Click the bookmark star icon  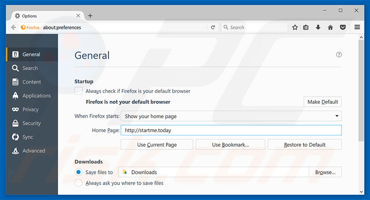pyautogui.click(x=295, y=28)
